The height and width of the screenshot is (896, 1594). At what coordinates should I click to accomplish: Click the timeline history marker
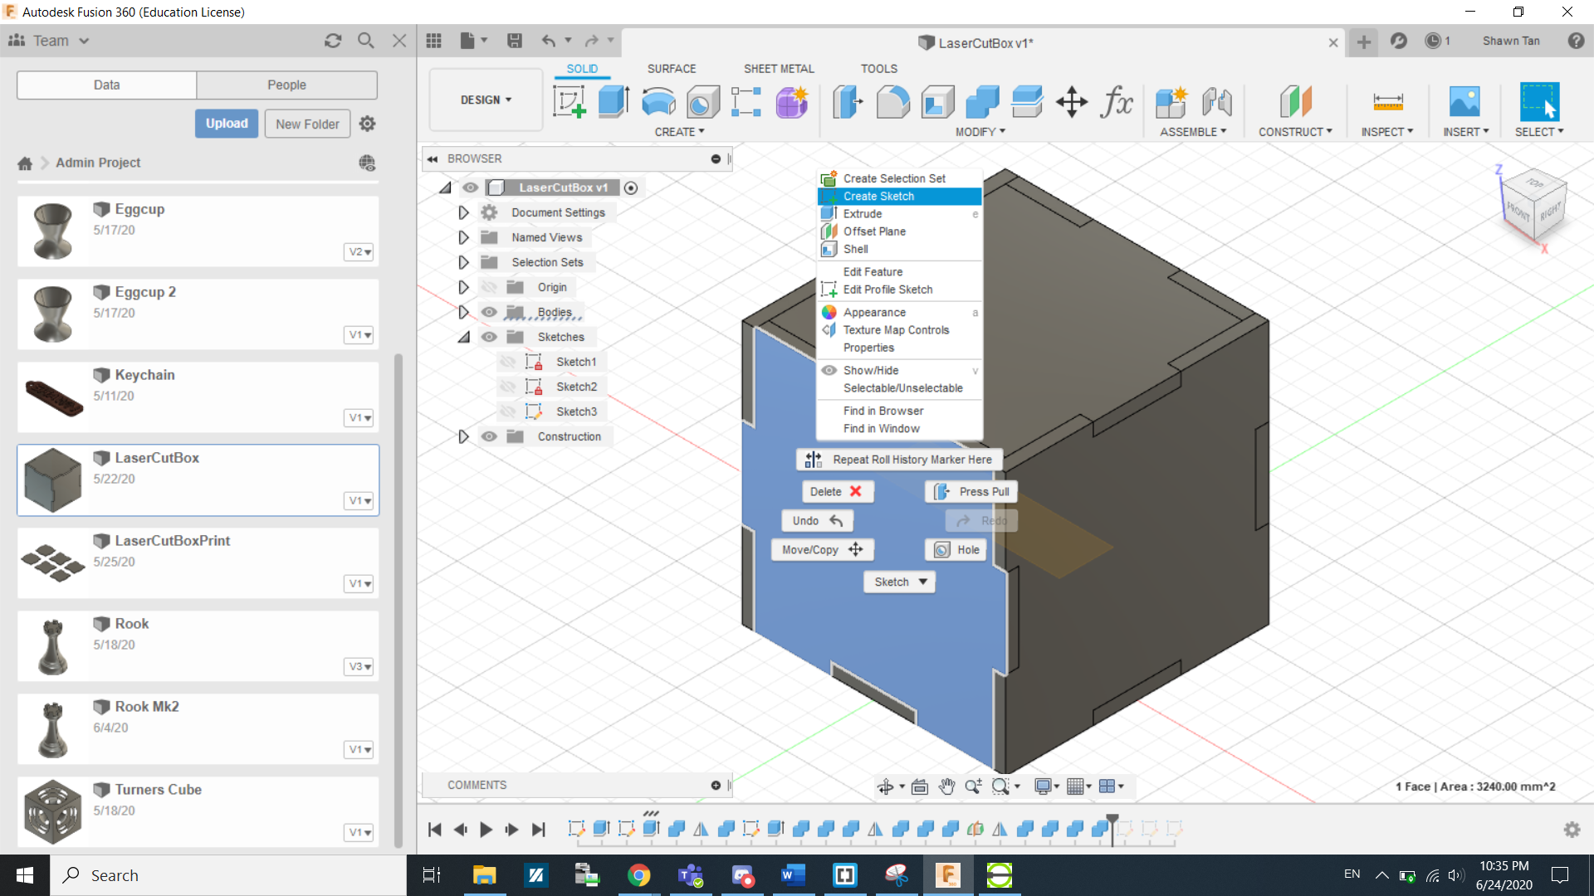point(1112,829)
